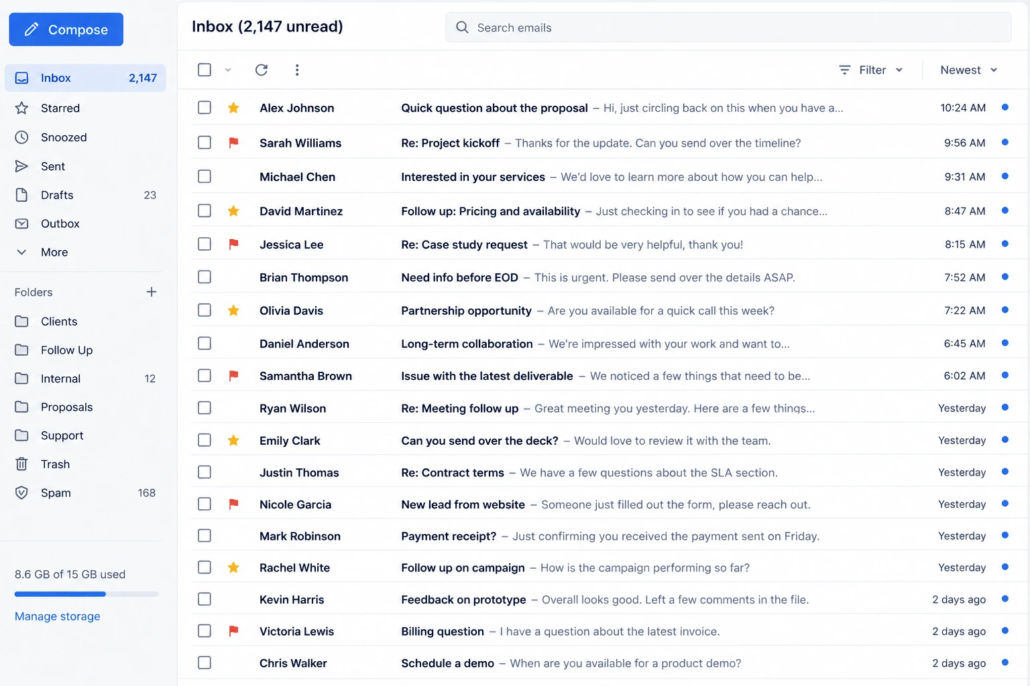Select Kevin Harris's email checkbox
Screen dimensions: 1030x686
click(205, 599)
